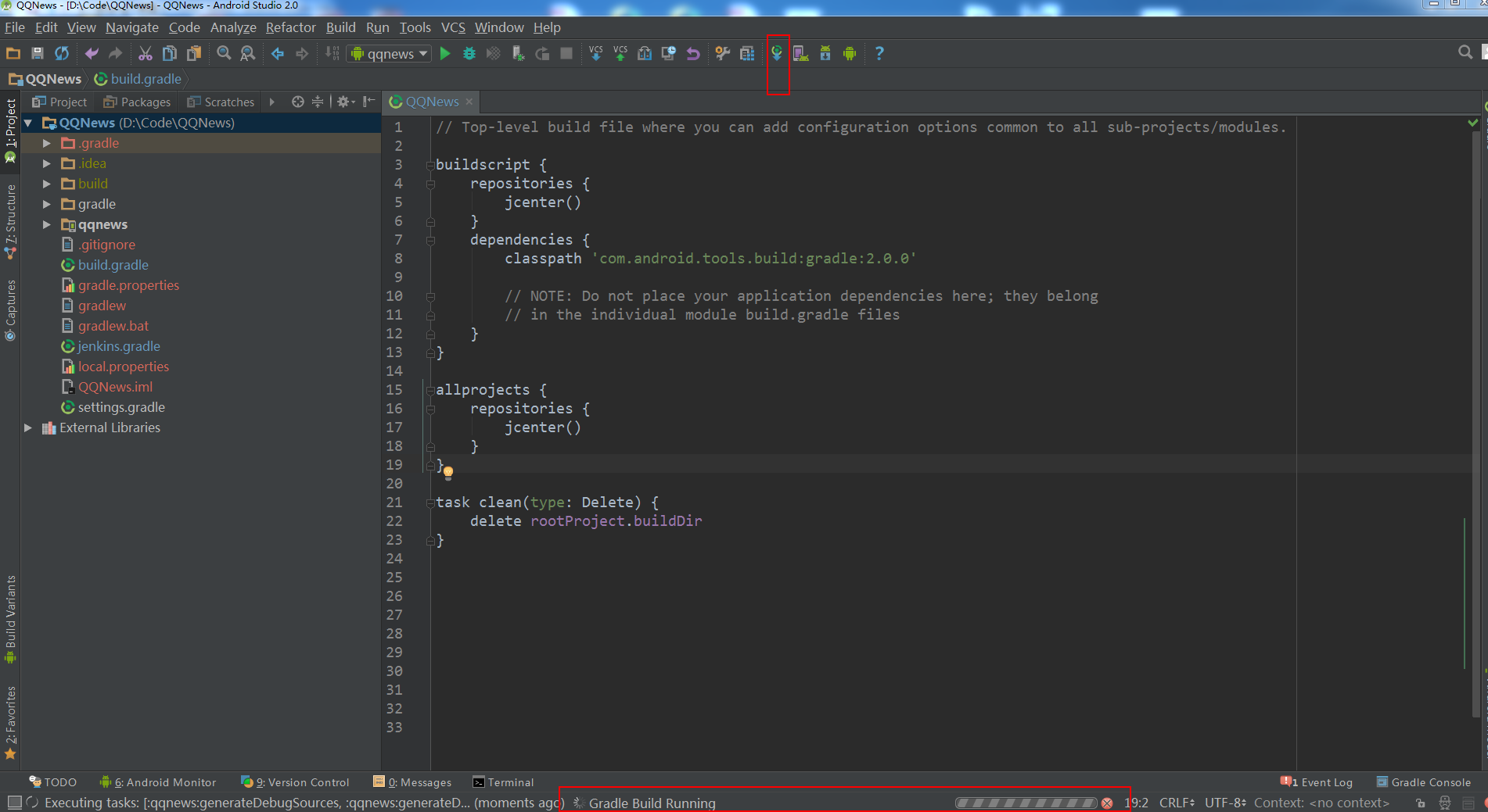
Task: Open Android Device Monitor icon
Action: (850, 53)
